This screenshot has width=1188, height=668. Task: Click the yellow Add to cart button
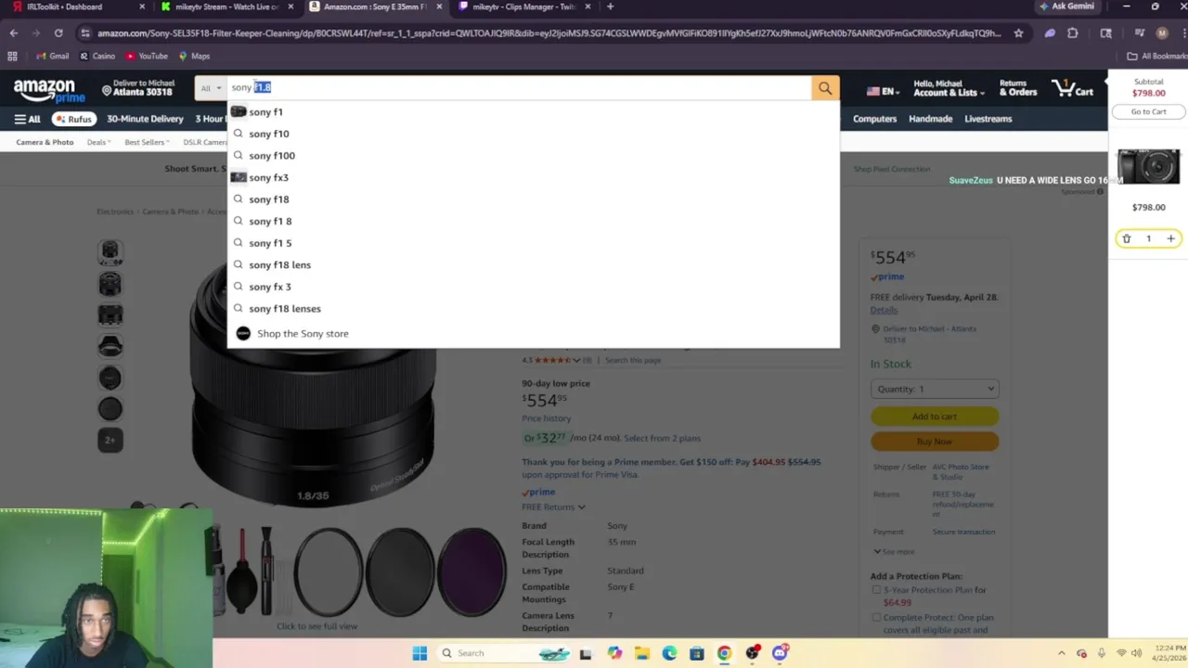935,417
